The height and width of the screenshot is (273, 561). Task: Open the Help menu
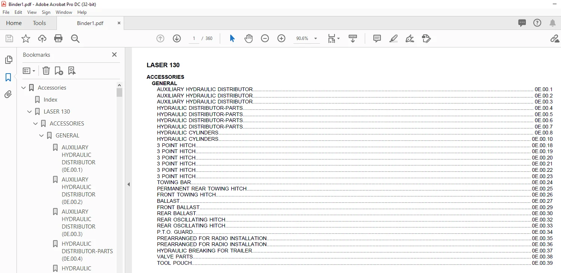[x=82, y=12]
